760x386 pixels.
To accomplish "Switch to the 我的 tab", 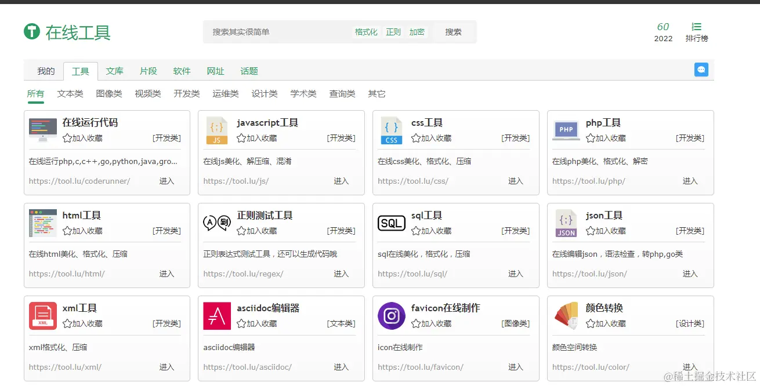I will pyautogui.click(x=46, y=71).
